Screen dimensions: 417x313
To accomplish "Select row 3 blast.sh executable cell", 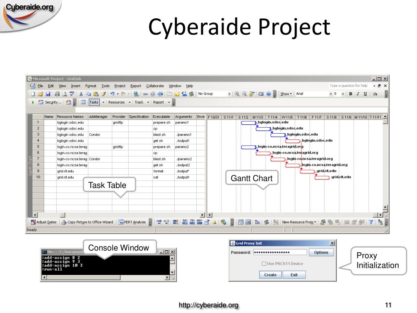I will pos(163,134).
